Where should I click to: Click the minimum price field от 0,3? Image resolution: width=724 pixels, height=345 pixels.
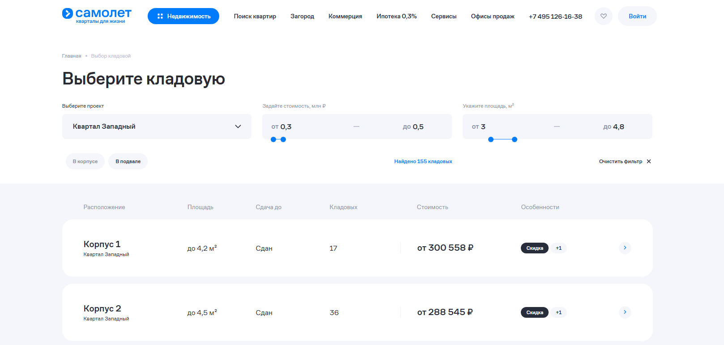[281, 126]
